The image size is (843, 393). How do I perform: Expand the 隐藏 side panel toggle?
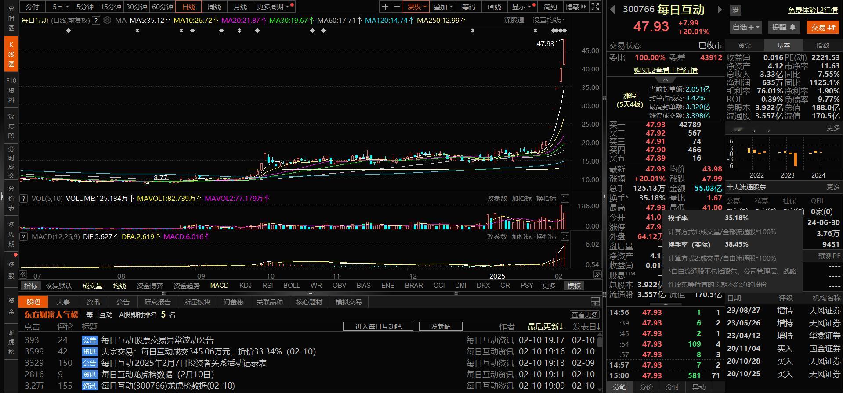pos(576,7)
